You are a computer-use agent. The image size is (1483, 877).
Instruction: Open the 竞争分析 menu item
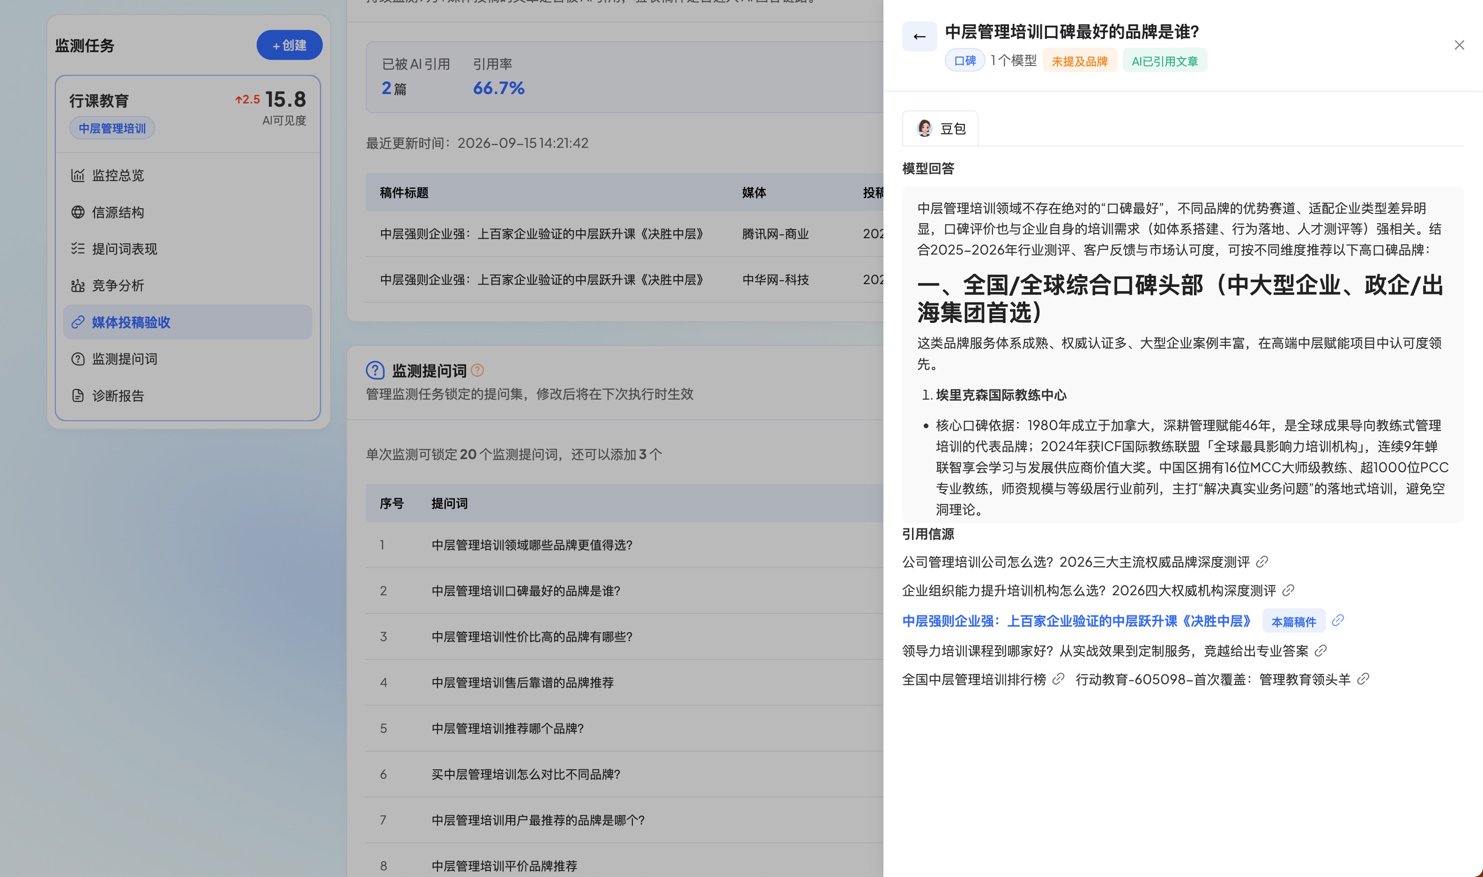point(187,285)
